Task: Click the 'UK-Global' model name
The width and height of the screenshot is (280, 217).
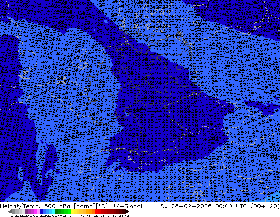Action: point(127,206)
